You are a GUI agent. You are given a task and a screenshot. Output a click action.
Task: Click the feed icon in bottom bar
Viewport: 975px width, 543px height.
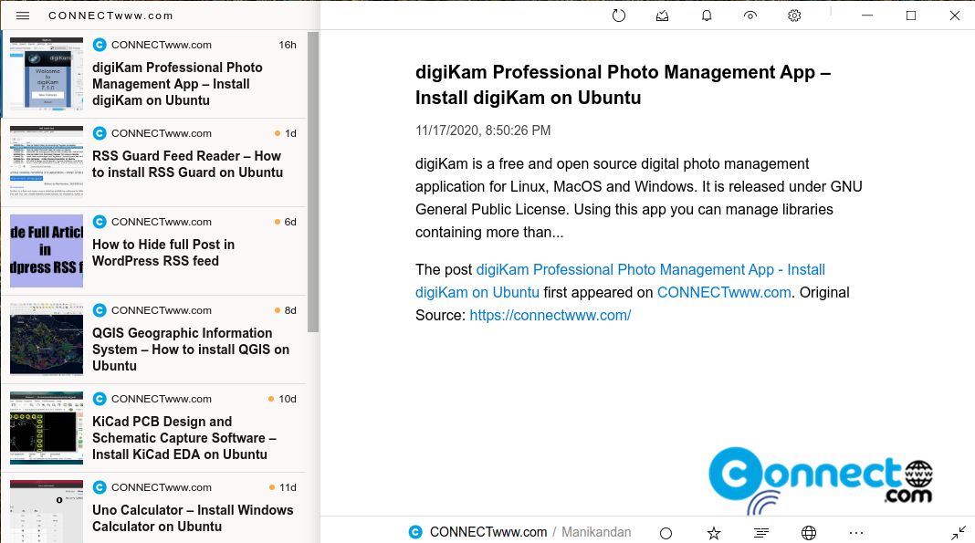[415, 532]
